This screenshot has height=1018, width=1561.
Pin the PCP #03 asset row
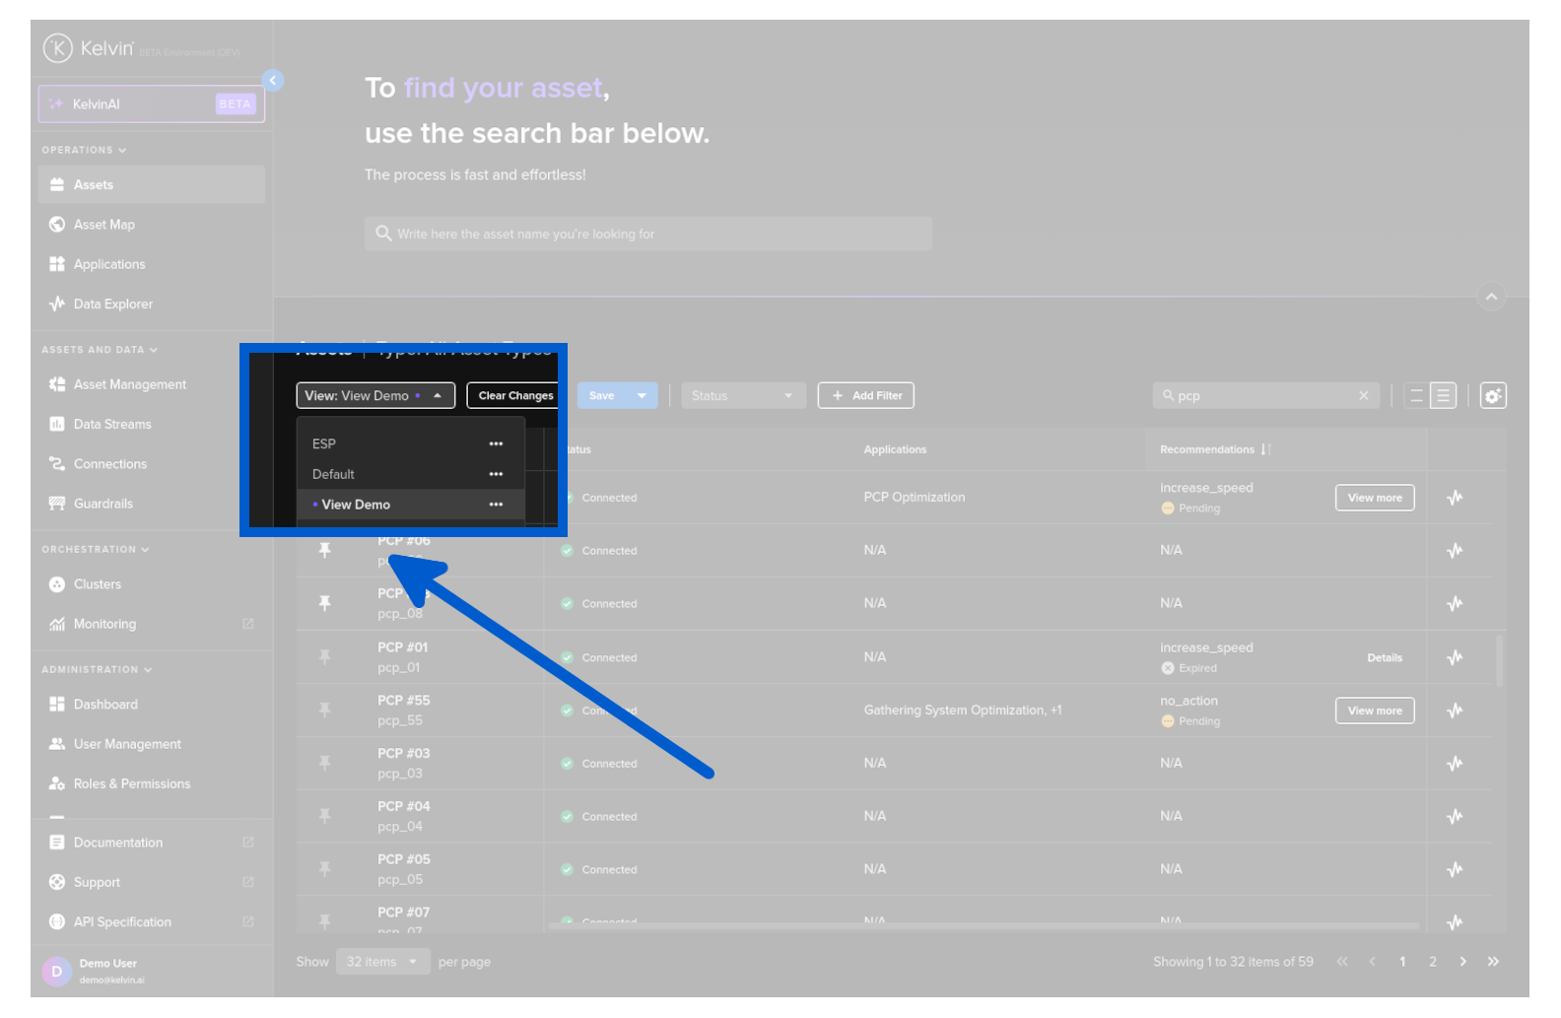[324, 763]
